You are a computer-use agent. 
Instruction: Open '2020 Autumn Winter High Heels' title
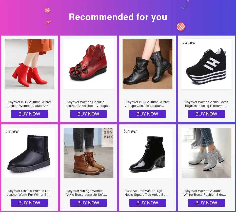146,193
